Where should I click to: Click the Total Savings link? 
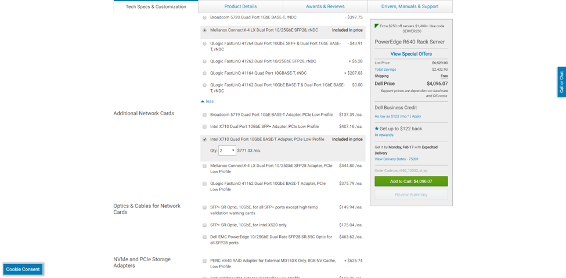coord(385,69)
